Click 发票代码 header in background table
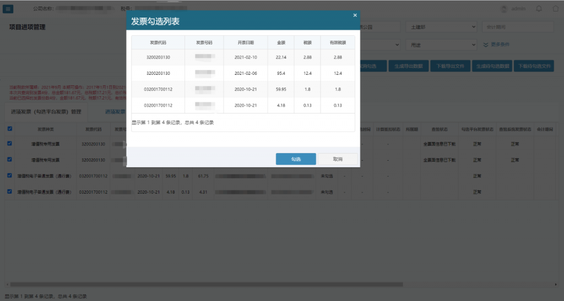 point(93,129)
